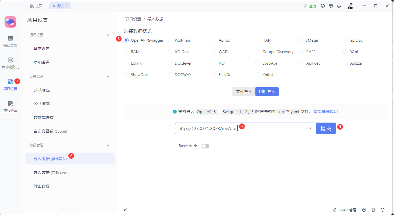Open the 接口管理 sidebar icon
The width and height of the screenshot is (394, 215).
click(10, 41)
